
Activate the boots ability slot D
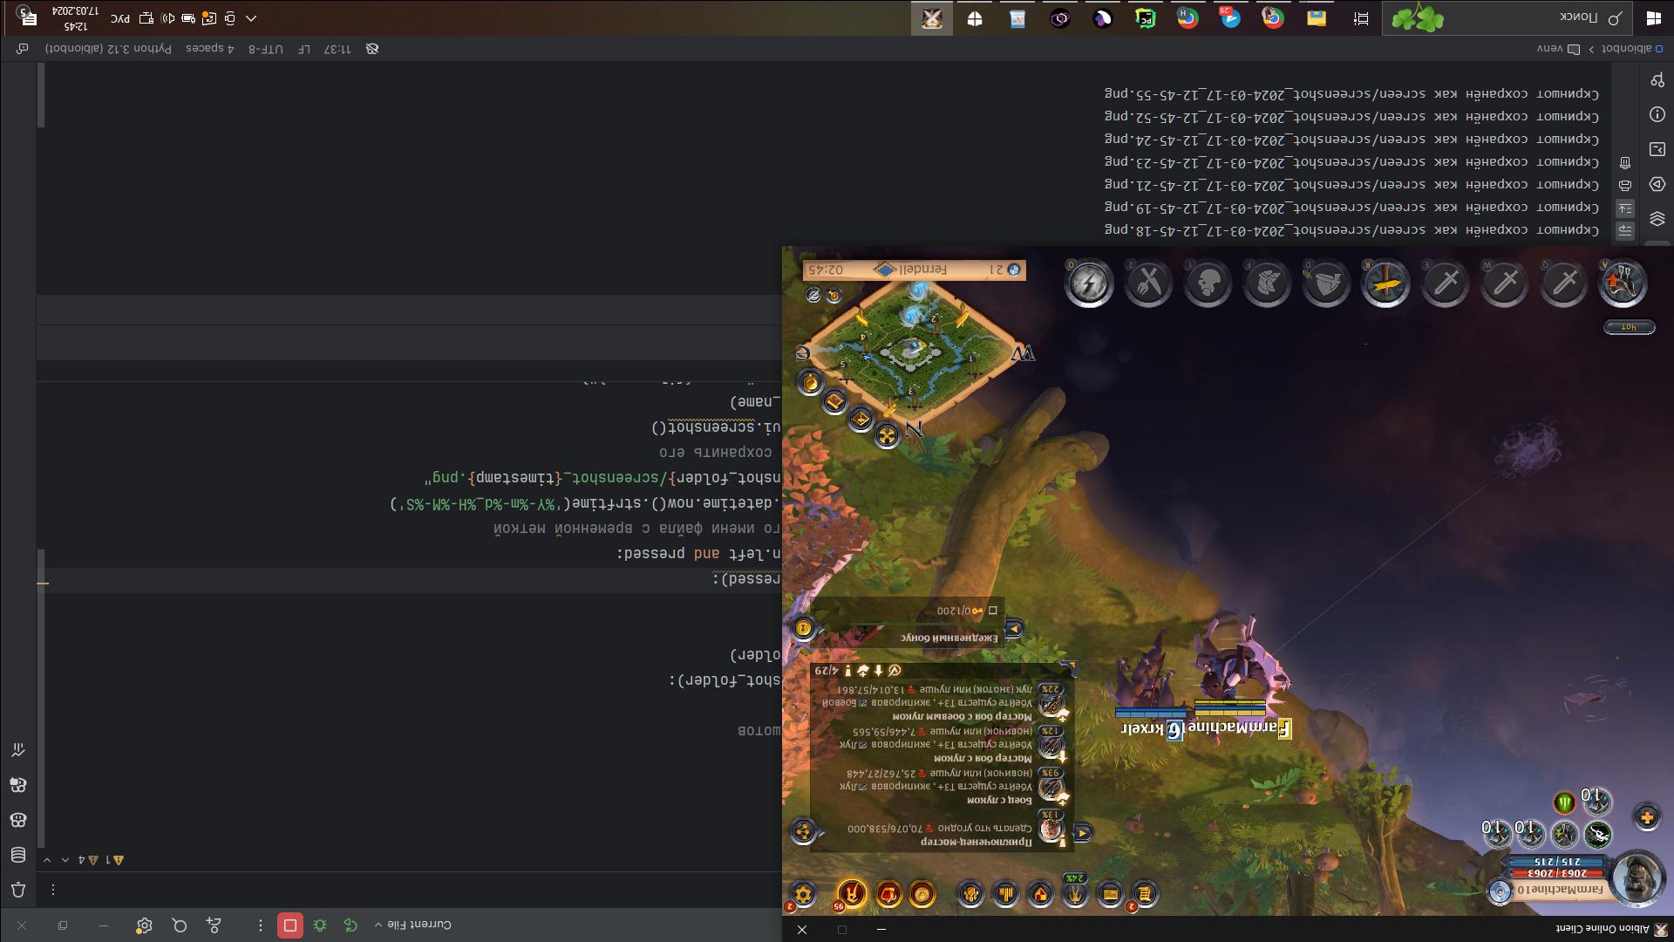point(1326,283)
